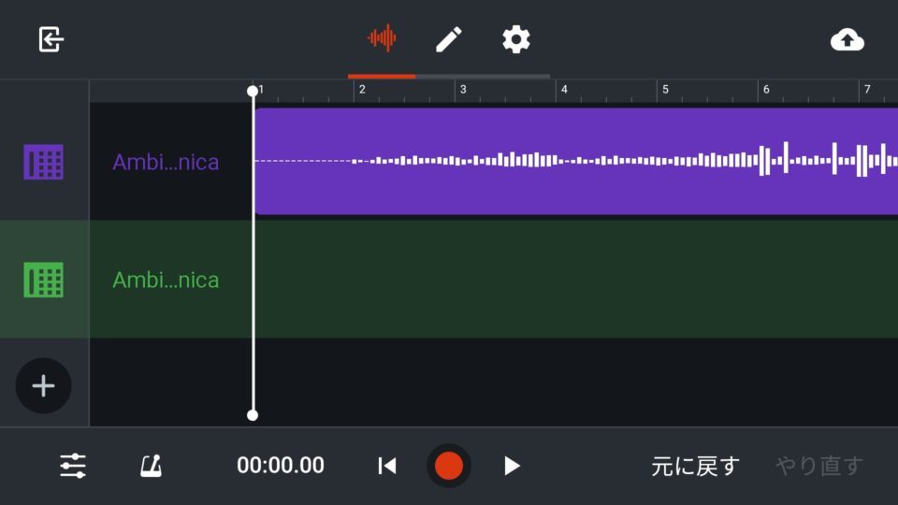Tap the playhead bottom handle
The image size is (898, 505).
point(253,415)
